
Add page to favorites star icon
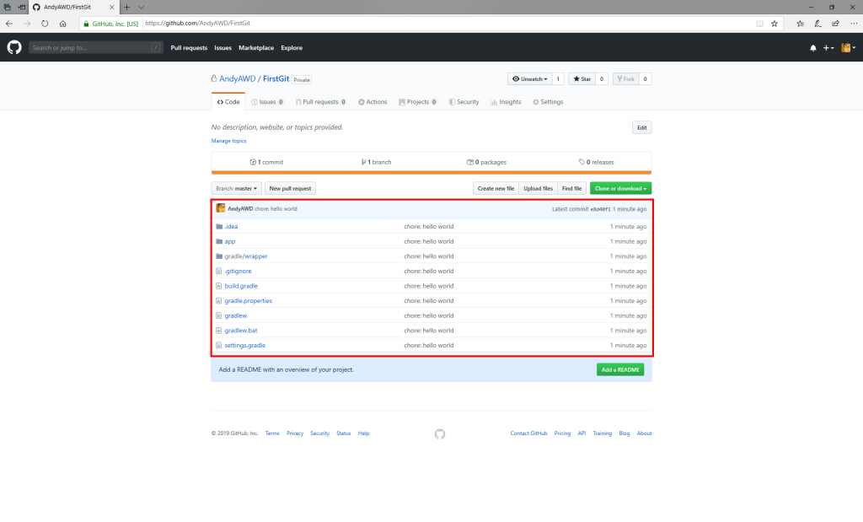click(775, 24)
